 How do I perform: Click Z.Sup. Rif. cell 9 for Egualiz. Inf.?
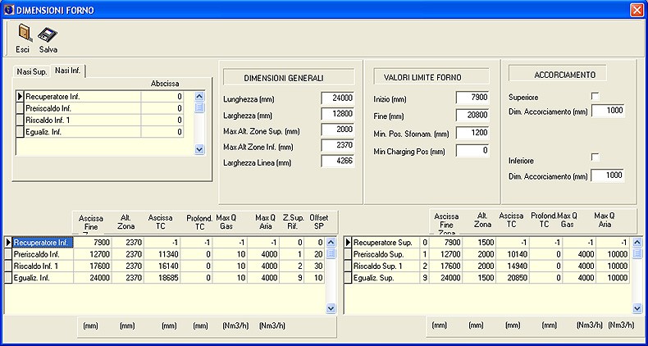292,278
